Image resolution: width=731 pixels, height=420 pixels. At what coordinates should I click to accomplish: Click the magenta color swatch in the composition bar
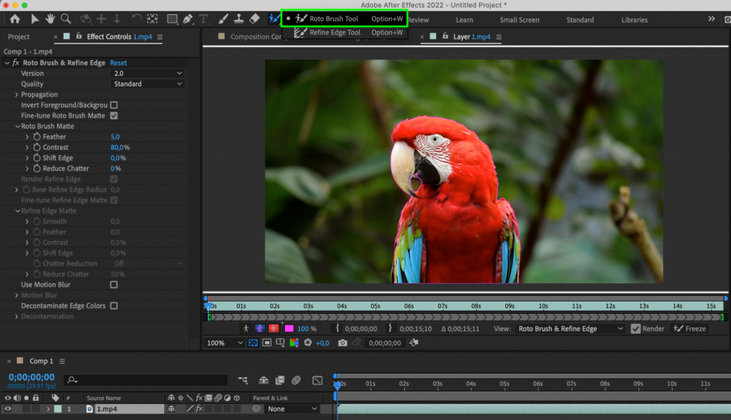point(289,329)
